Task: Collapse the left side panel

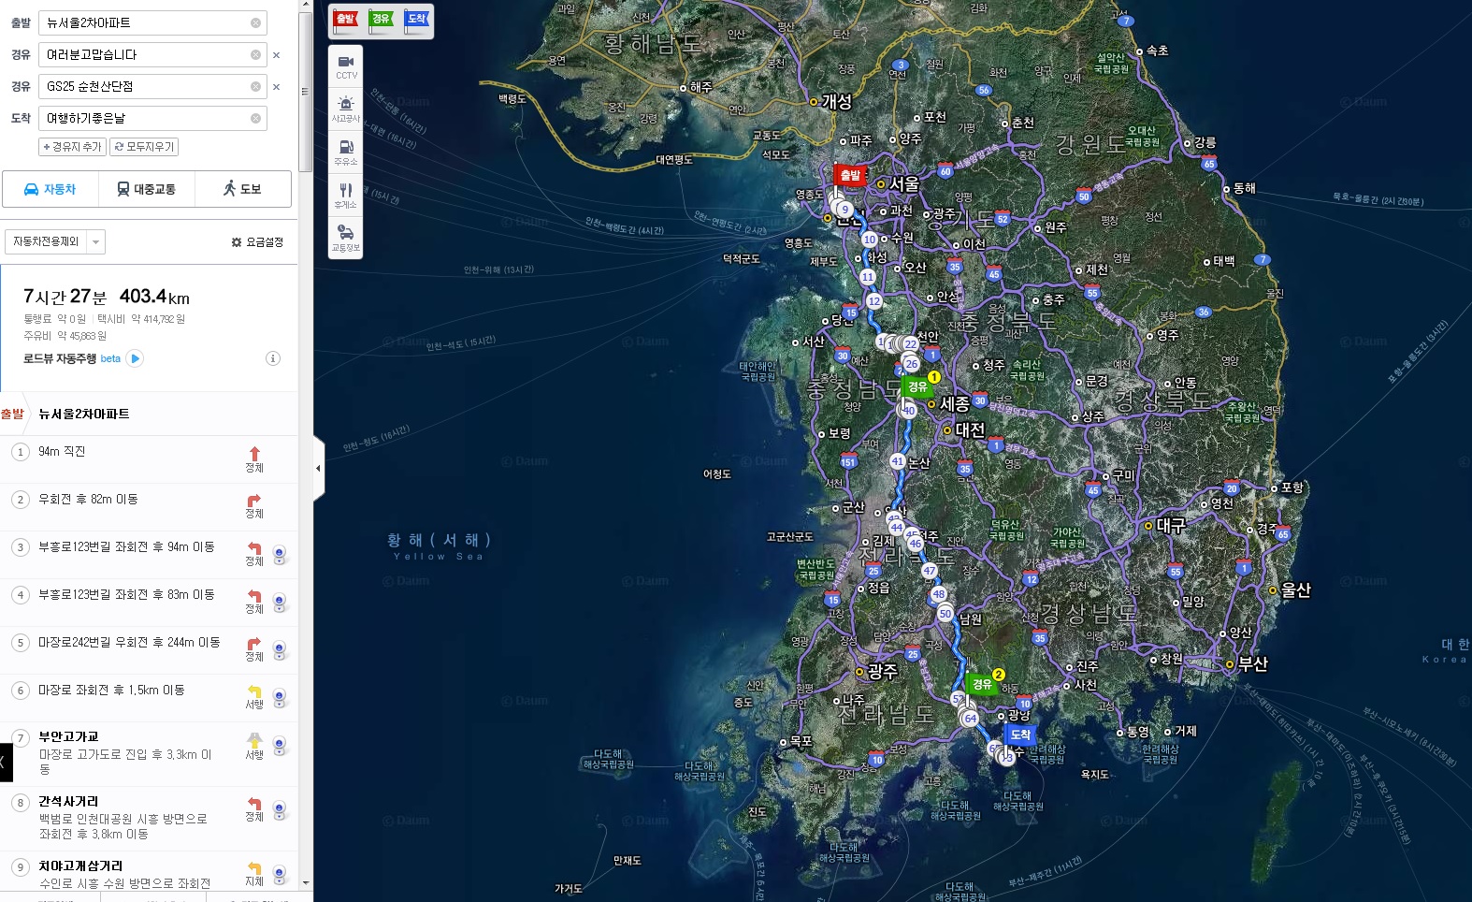Action: (x=318, y=468)
